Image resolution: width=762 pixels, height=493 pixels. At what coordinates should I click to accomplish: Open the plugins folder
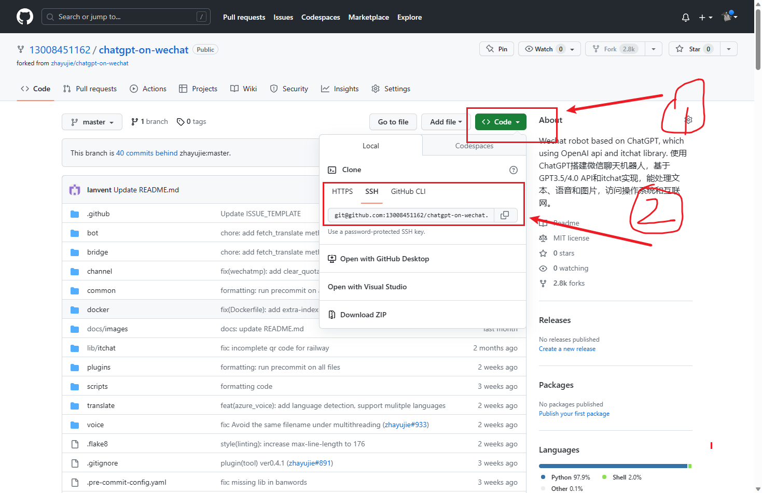click(x=99, y=367)
